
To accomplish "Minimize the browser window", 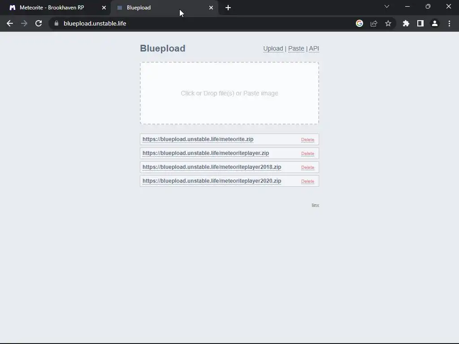I will coord(407,6).
